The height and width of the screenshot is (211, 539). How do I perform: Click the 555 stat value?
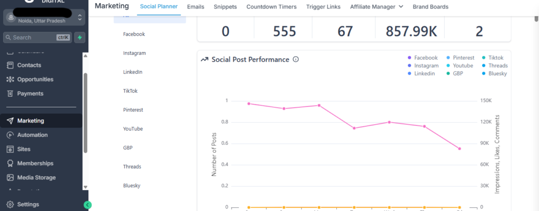click(x=284, y=32)
